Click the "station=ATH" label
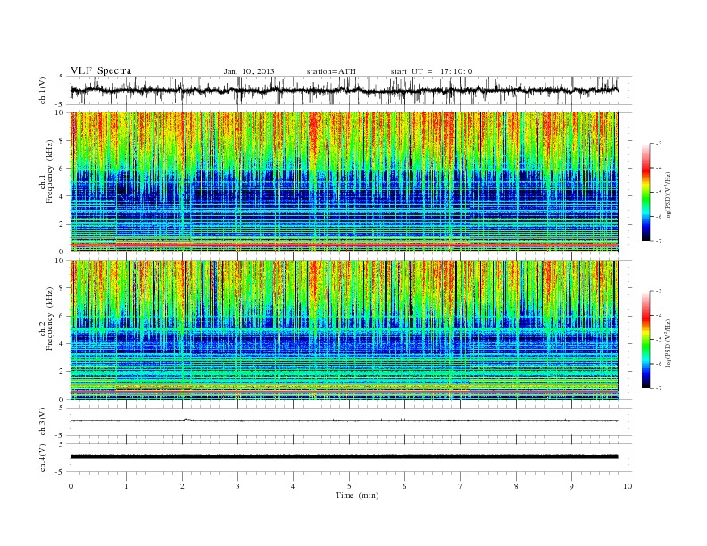This screenshot has width=707, height=546. tap(331, 71)
